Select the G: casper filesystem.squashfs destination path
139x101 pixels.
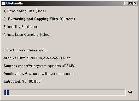[50, 74]
